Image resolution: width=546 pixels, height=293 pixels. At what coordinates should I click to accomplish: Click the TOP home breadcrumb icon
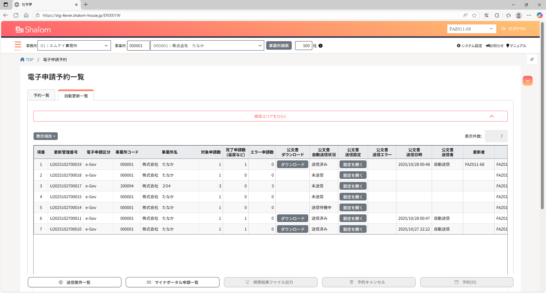point(22,60)
